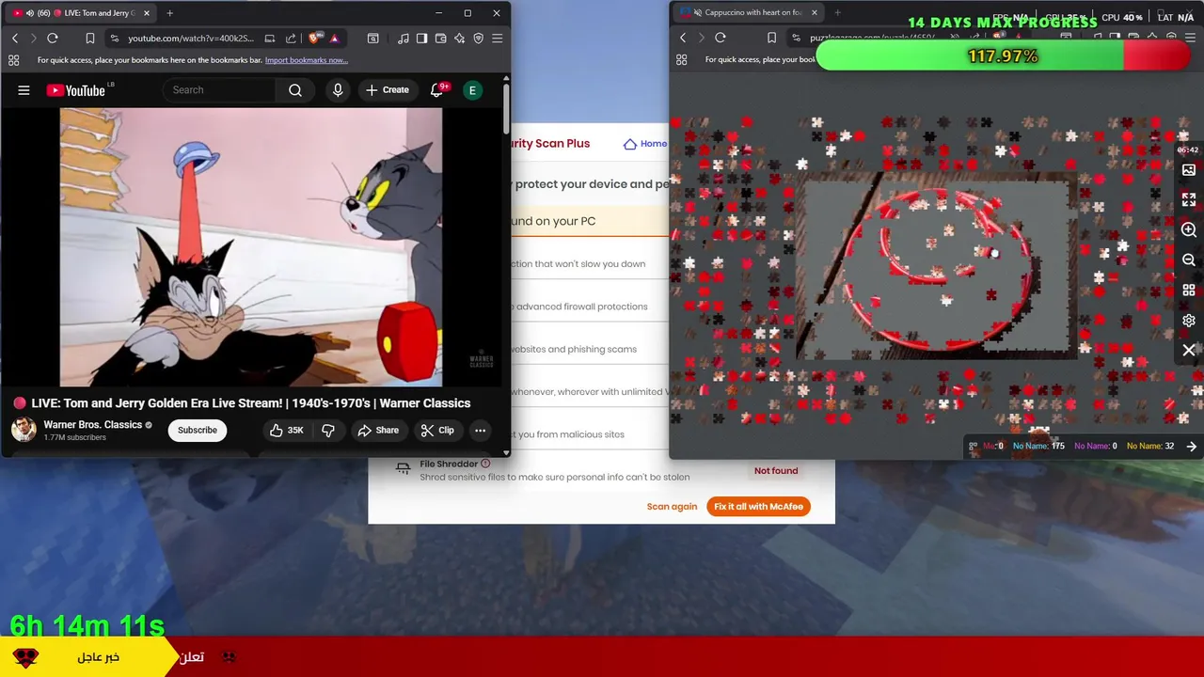
Task: Open a new tab in YouTube window
Action: click(x=169, y=13)
